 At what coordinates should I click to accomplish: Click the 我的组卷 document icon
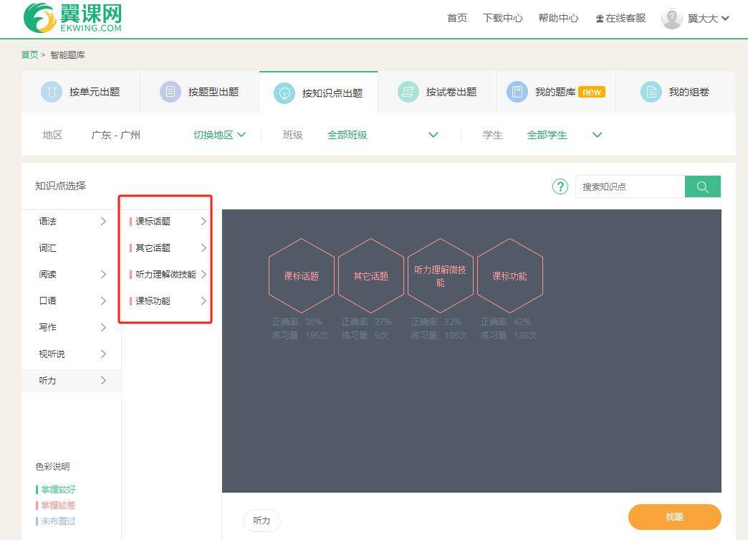(651, 92)
